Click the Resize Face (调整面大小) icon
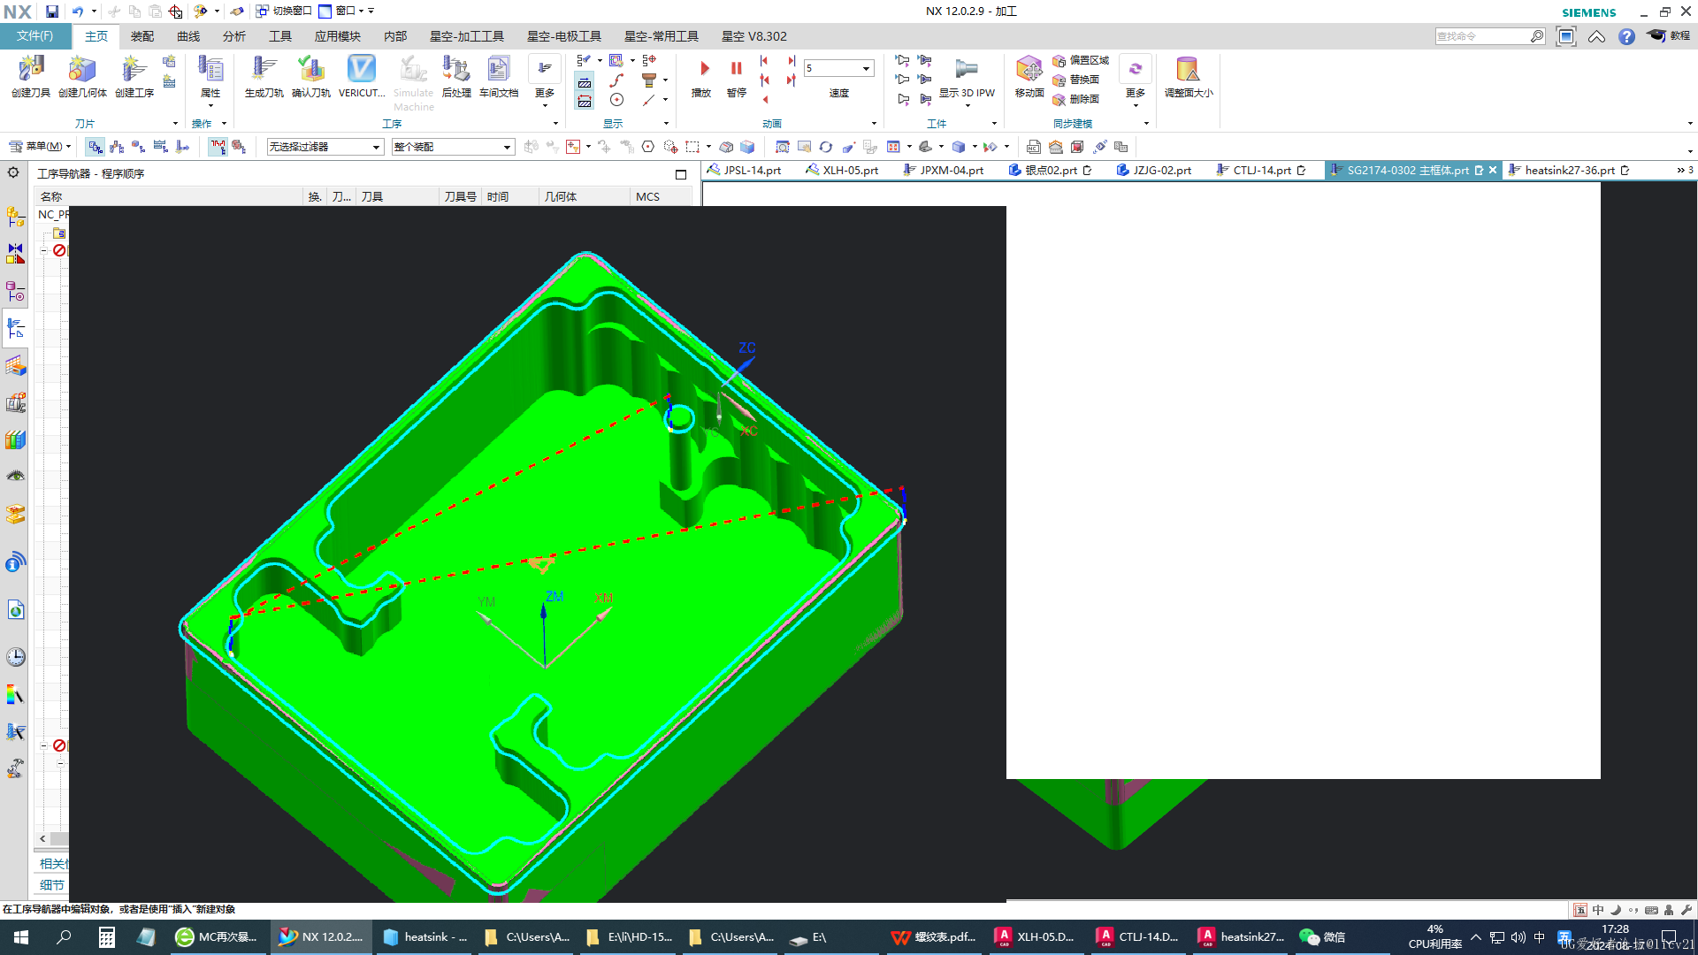The image size is (1698, 955). point(1188,71)
